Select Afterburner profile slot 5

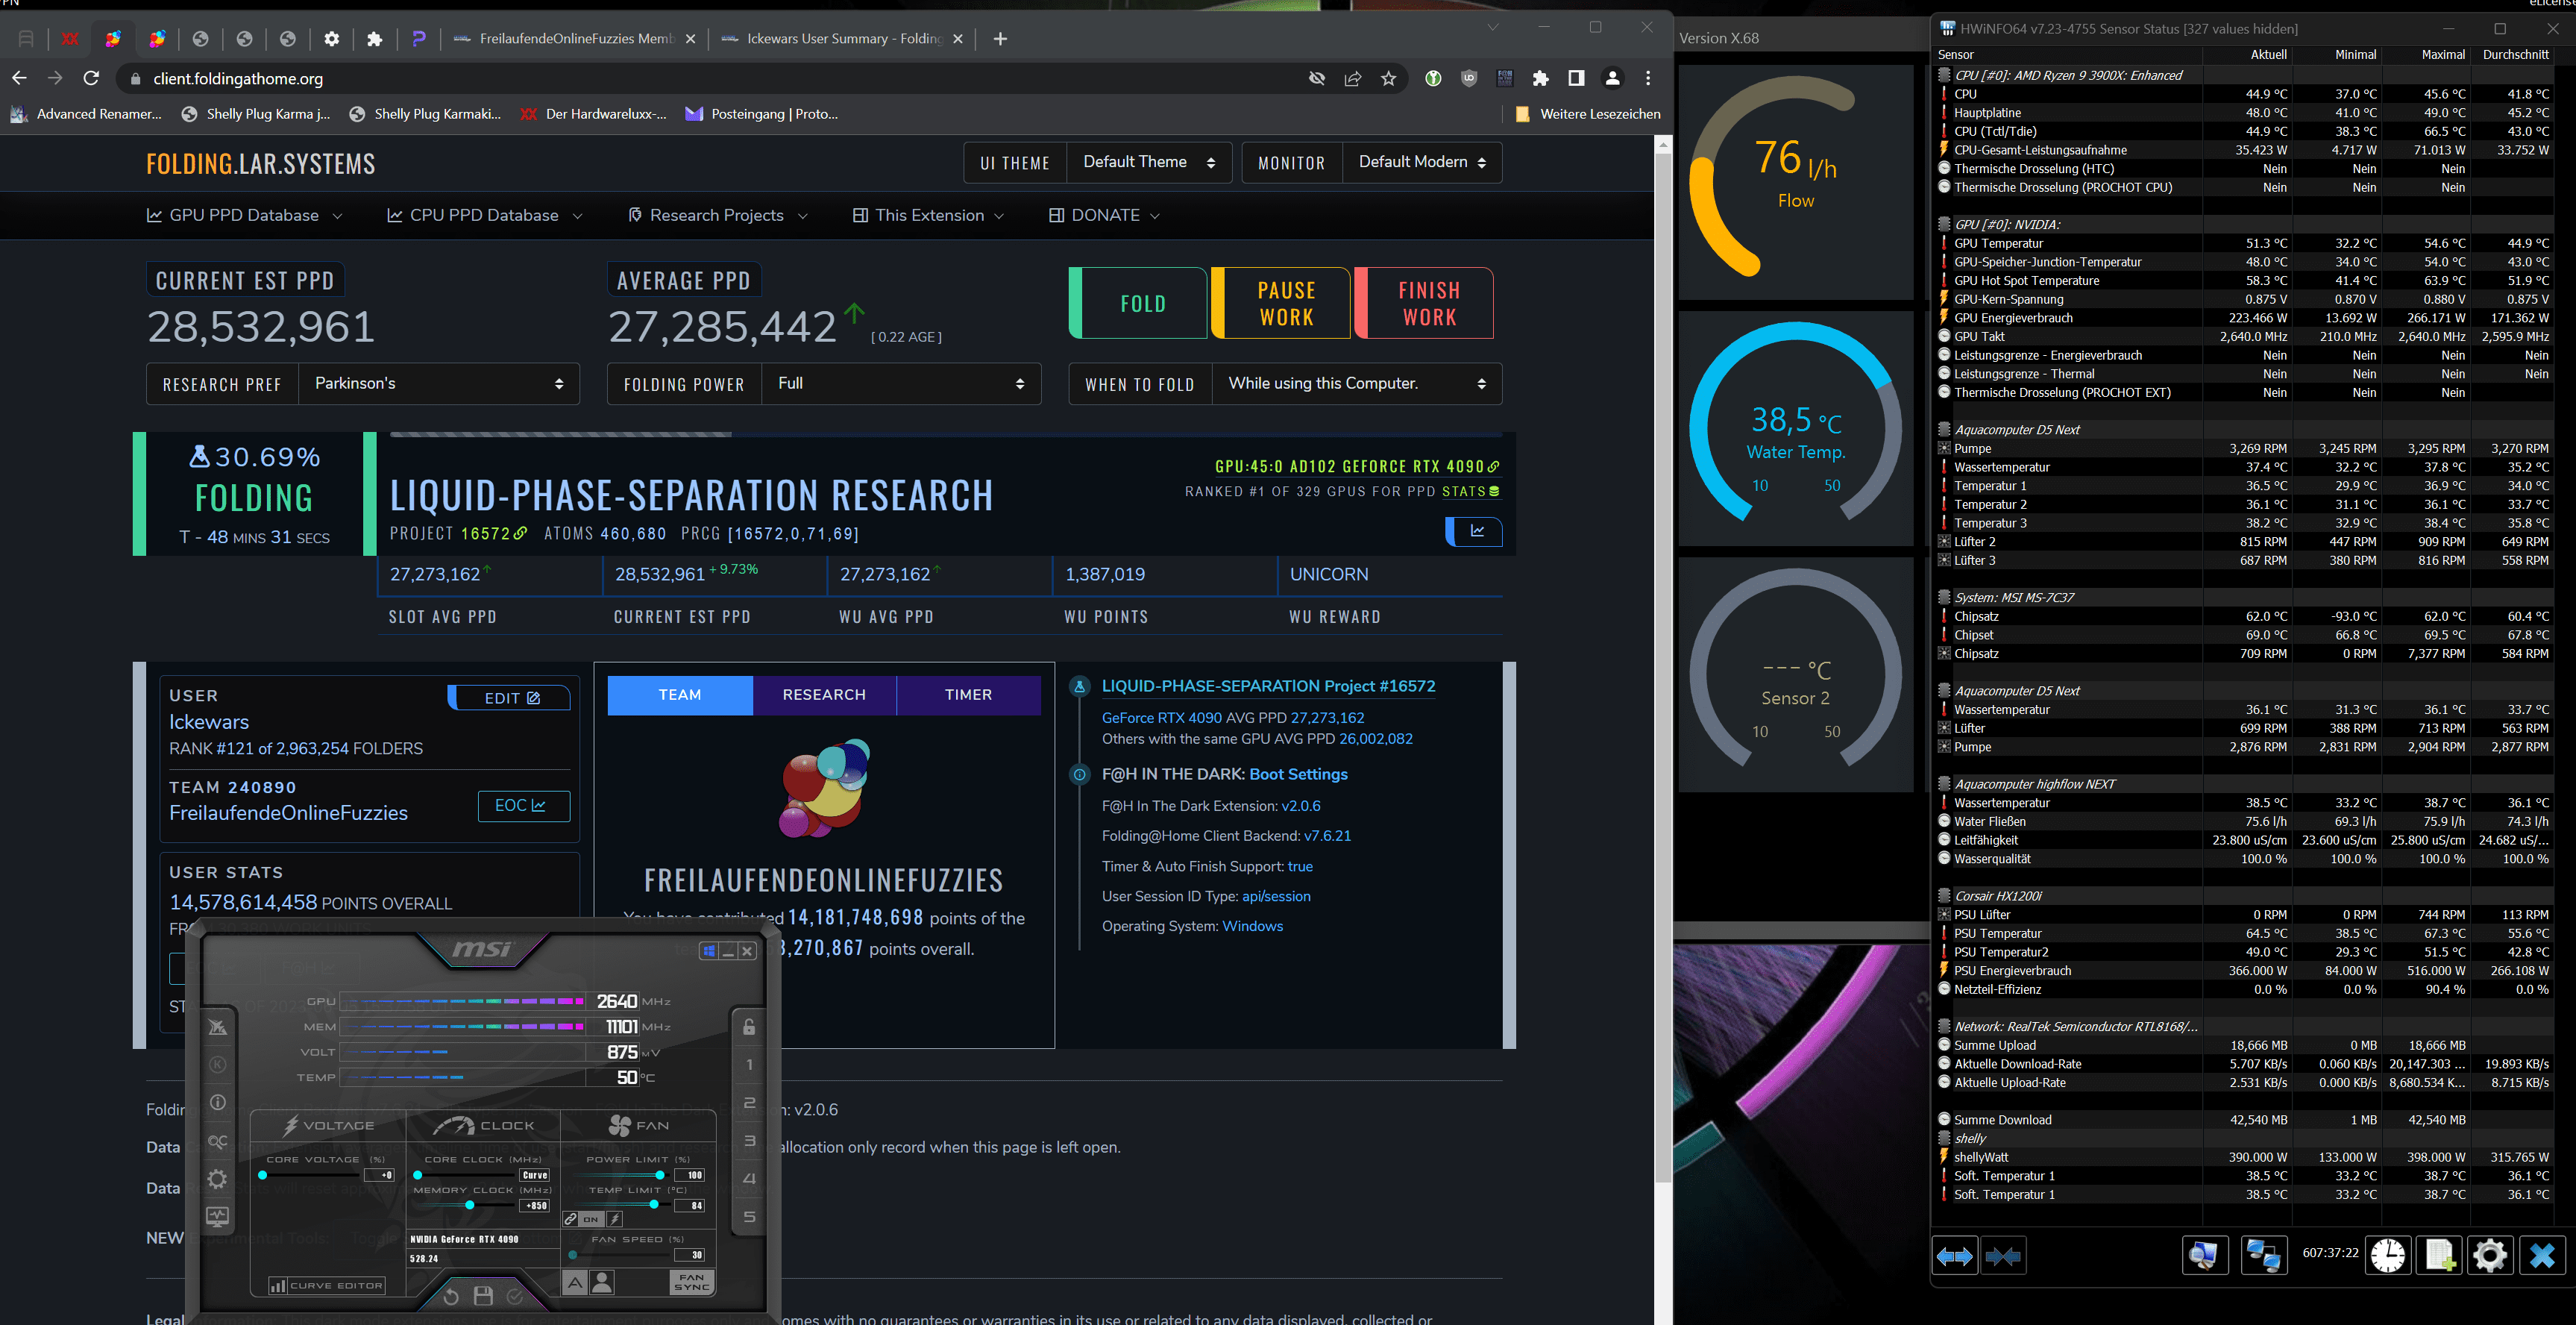pyautogui.click(x=749, y=1217)
